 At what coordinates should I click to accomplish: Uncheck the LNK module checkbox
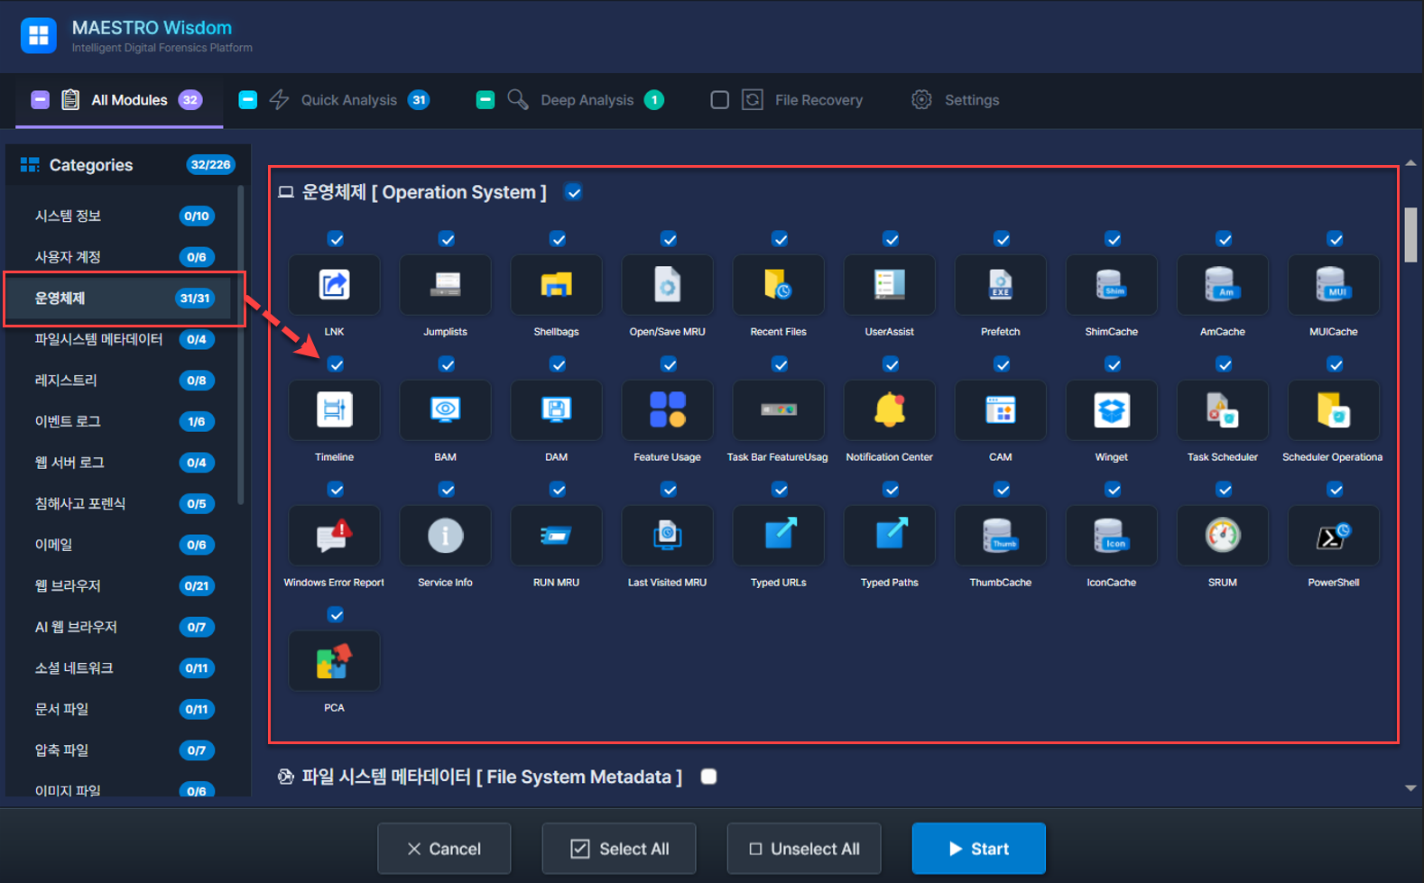[336, 239]
